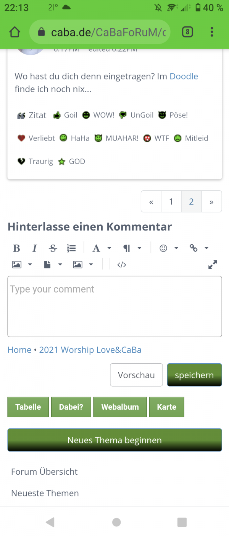229x536 pixels.
Task: Toggle italic text formatting
Action: 34,248
